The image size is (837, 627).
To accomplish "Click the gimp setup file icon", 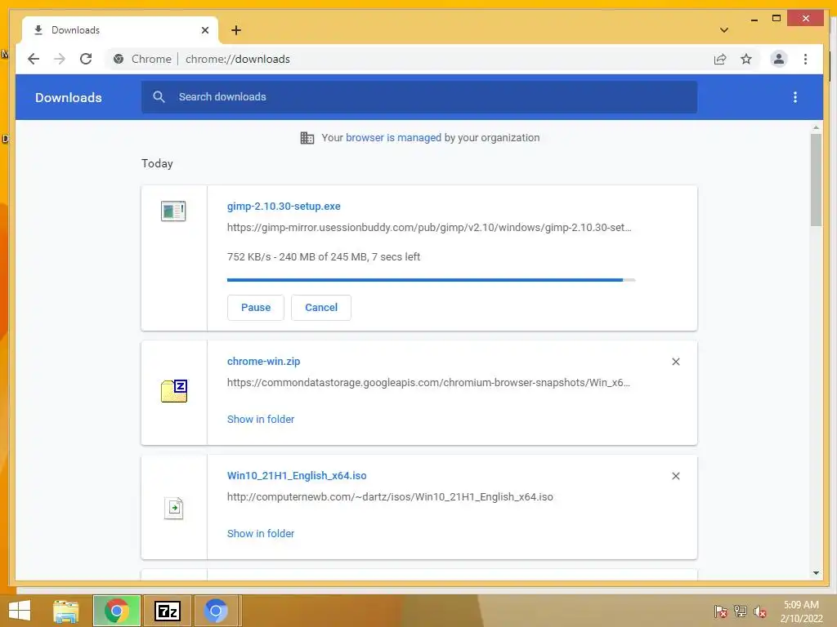I will coord(173,211).
